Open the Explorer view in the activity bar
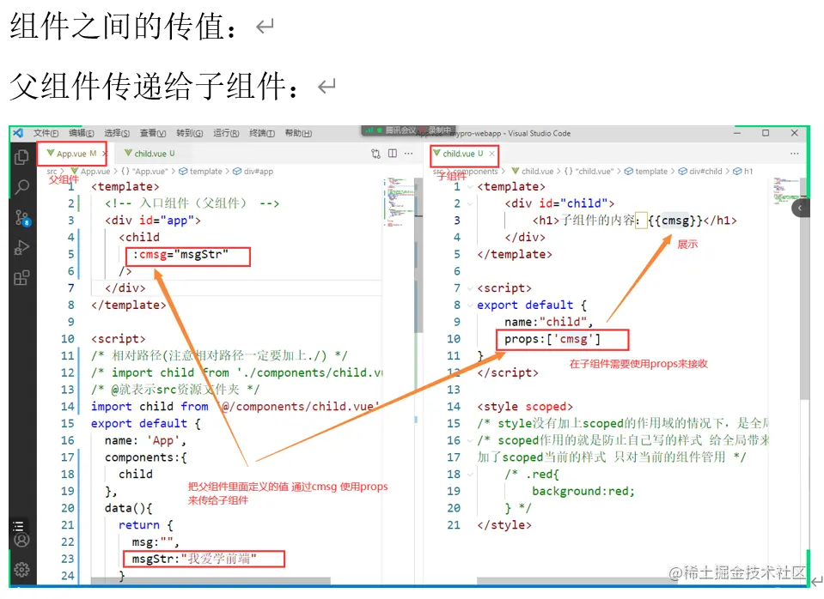The height and width of the screenshot is (599, 824). [23, 159]
